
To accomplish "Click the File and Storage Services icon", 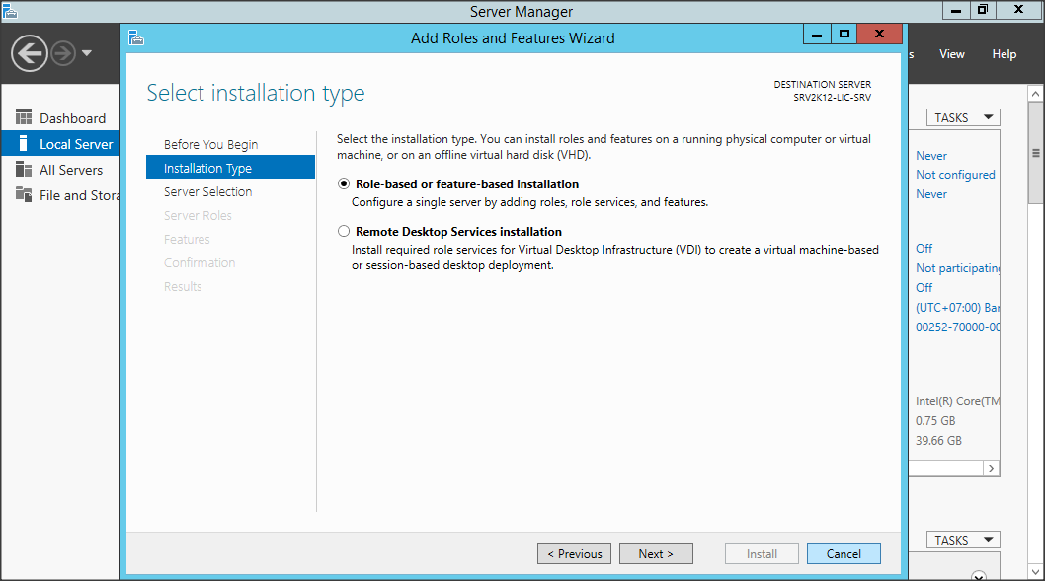I will pos(24,195).
